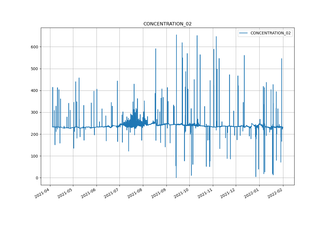
Task: Click the 600 y-axis tick label
Action: coord(34,47)
